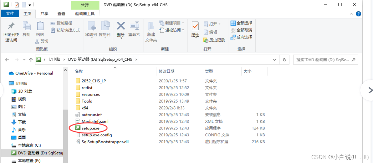
Task: Open Documents (文档) in navigation pane
Action: (18, 114)
